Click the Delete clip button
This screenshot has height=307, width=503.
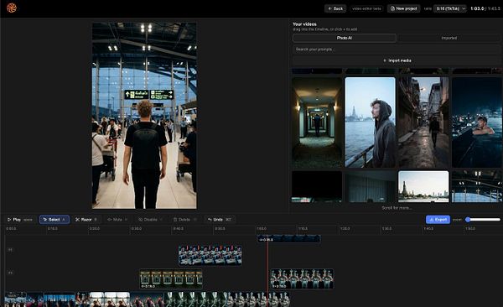point(184,220)
